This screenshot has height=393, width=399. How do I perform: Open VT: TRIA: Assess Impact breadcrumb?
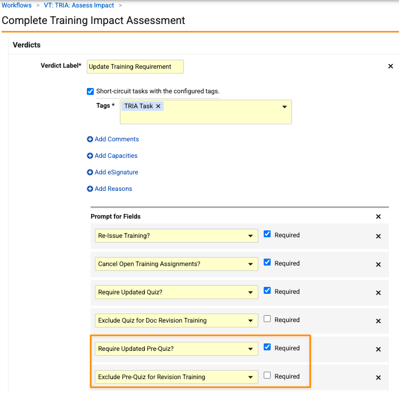(79, 5)
